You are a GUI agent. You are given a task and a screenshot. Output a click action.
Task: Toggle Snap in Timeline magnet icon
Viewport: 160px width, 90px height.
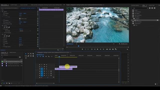(x=40, y=56)
